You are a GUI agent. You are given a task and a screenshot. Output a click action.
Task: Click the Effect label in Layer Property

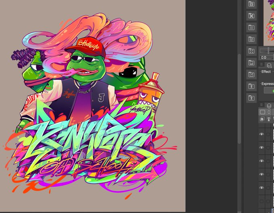[x=266, y=72]
